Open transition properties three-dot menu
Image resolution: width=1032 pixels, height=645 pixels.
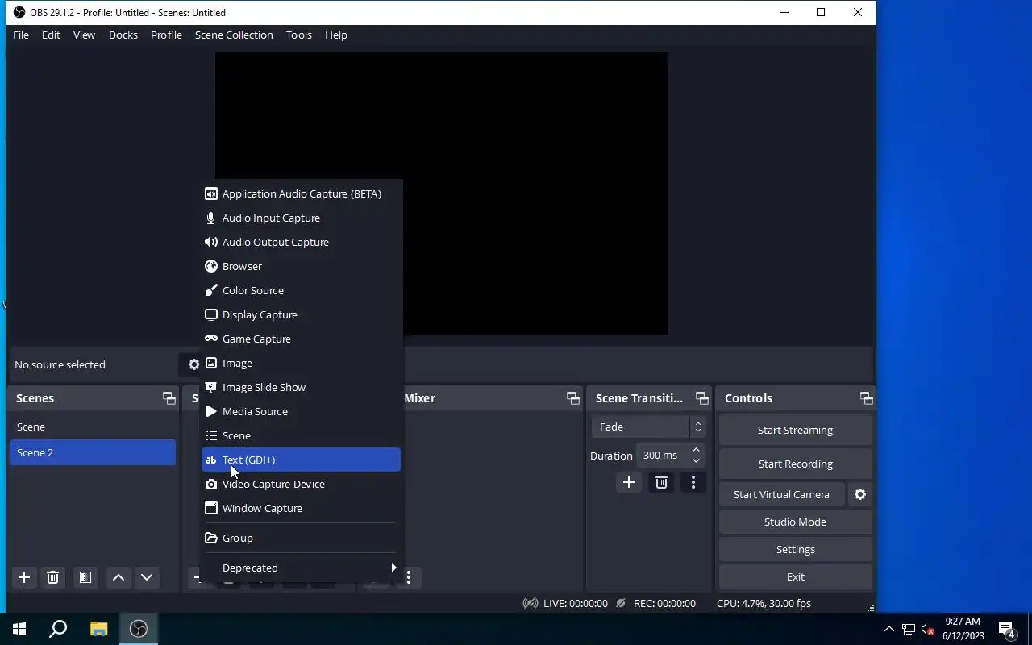coord(693,482)
